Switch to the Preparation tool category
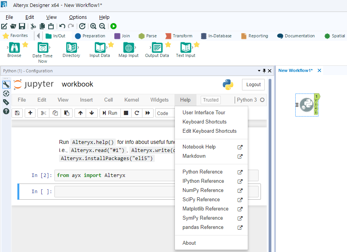347x252 pixels. pyautogui.click(x=90, y=36)
